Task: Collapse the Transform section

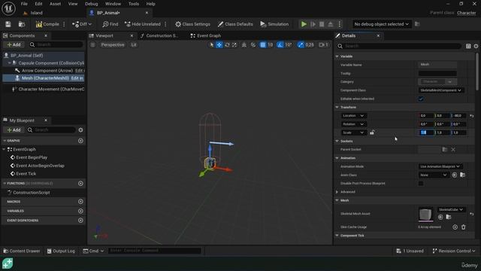Action: coord(337,107)
